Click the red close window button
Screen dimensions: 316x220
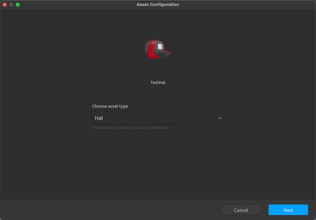click(5, 4)
